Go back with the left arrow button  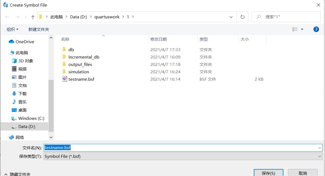[7, 17]
